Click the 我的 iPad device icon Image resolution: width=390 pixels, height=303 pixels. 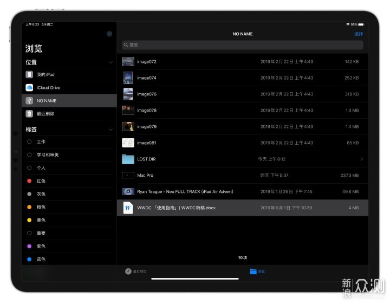(29, 74)
